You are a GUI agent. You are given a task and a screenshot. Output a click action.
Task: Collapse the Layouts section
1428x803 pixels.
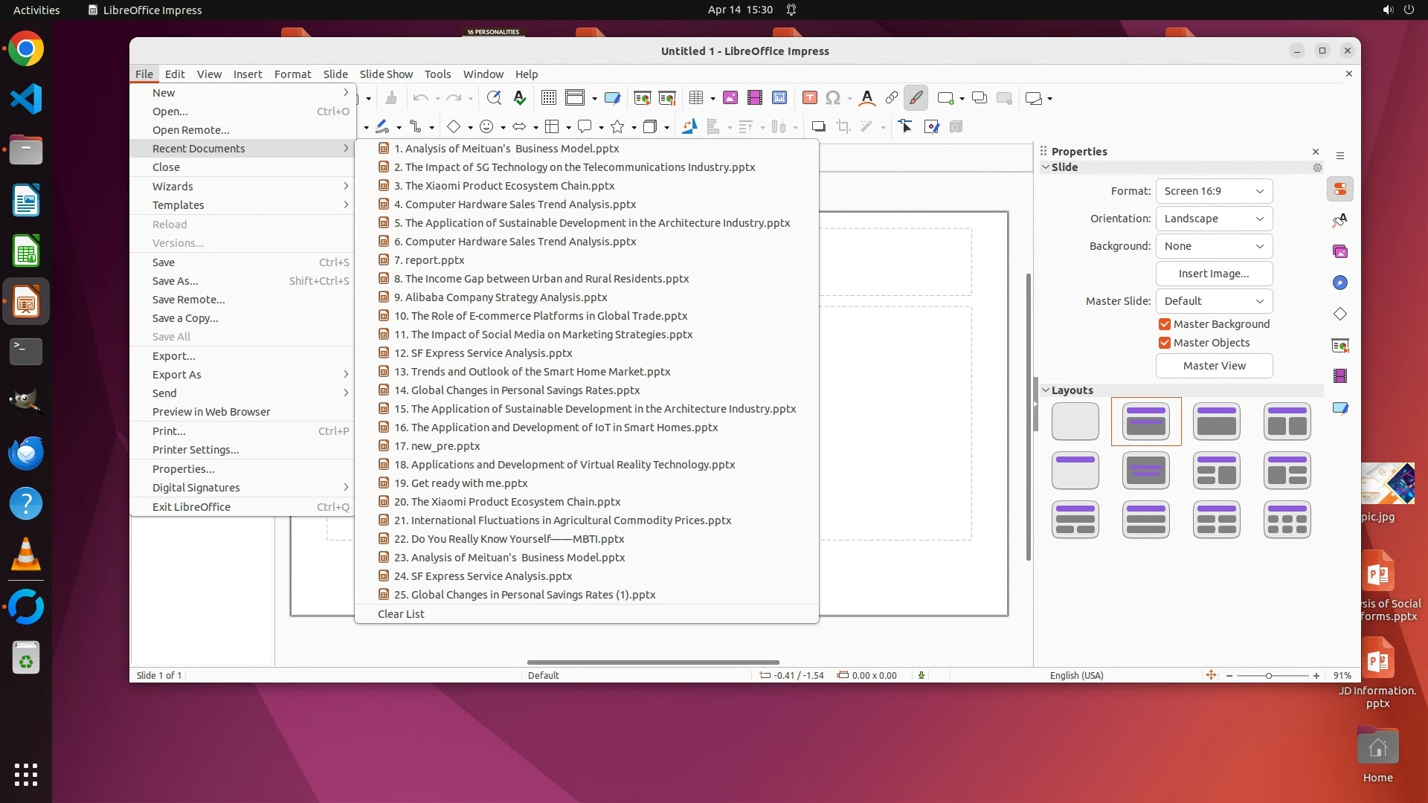pyautogui.click(x=1046, y=390)
